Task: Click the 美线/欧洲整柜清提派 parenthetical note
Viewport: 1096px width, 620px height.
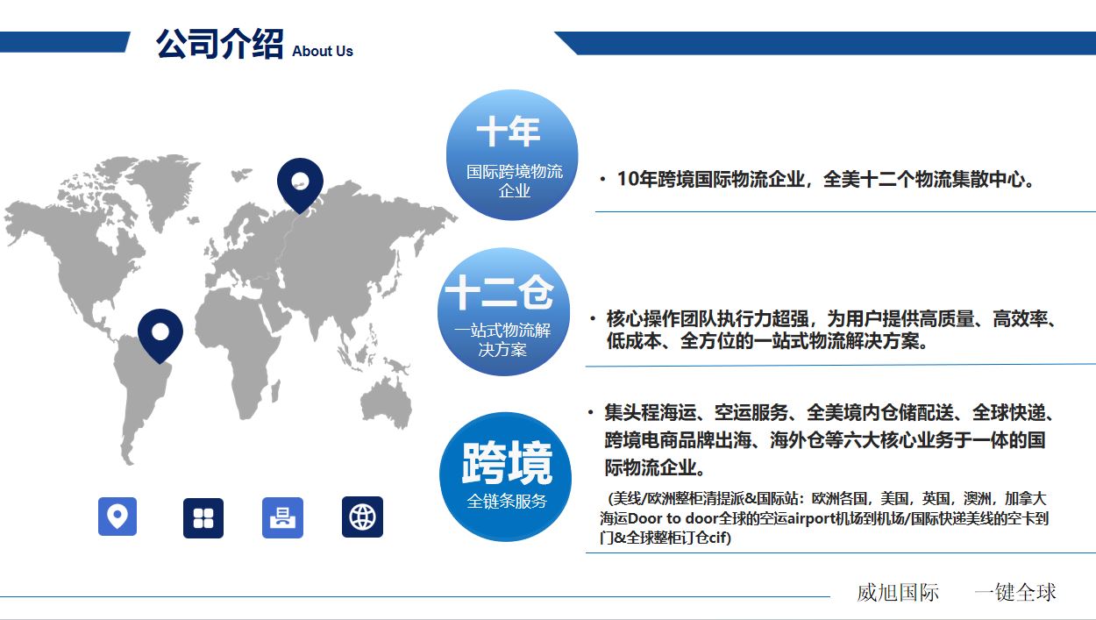Action: coord(824,517)
